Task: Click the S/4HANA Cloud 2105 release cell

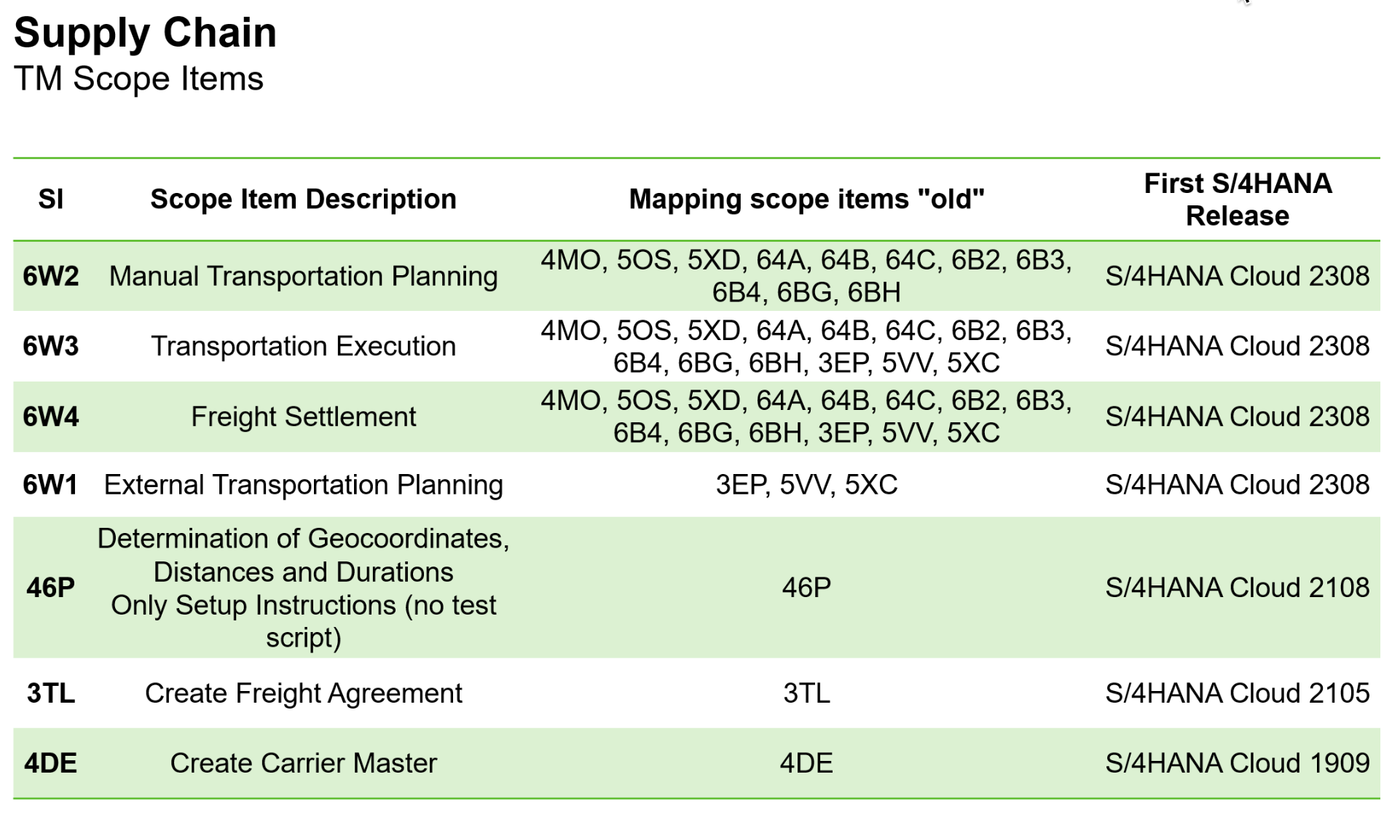Action: (x=1237, y=693)
